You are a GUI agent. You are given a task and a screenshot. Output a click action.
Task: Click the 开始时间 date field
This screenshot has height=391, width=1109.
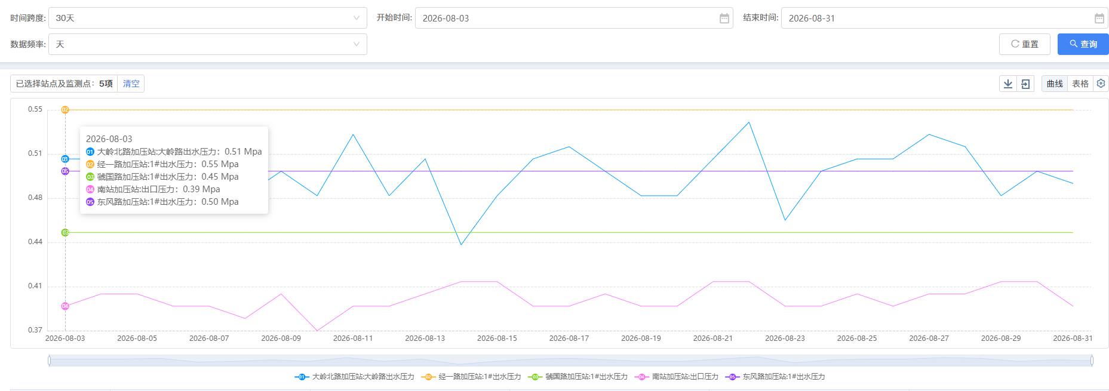tap(574, 18)
